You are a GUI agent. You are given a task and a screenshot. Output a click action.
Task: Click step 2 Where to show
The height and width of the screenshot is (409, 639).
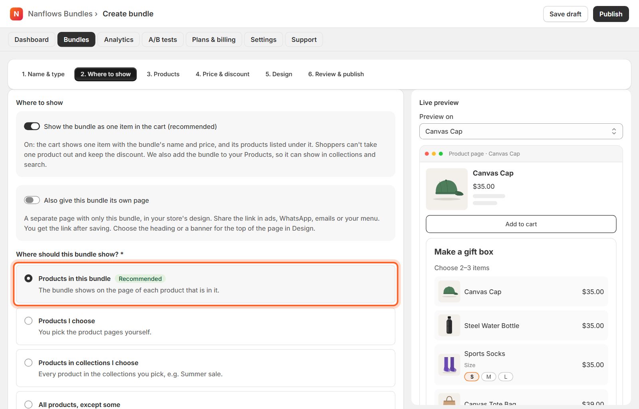point(105,74)
